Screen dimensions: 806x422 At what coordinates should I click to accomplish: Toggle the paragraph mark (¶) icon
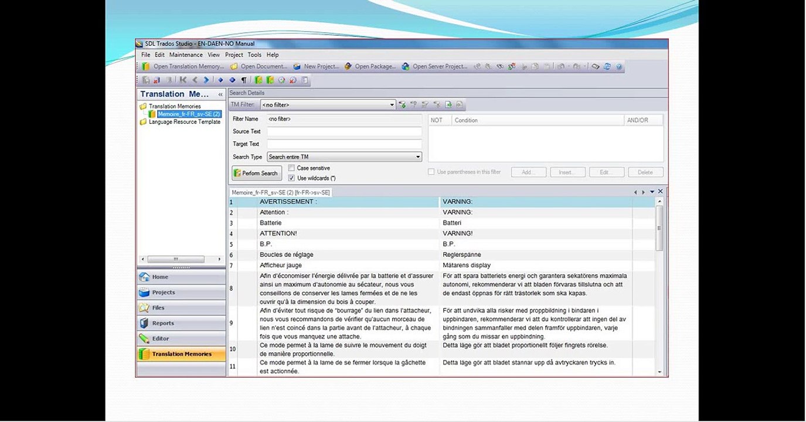(x=244, y=80)
